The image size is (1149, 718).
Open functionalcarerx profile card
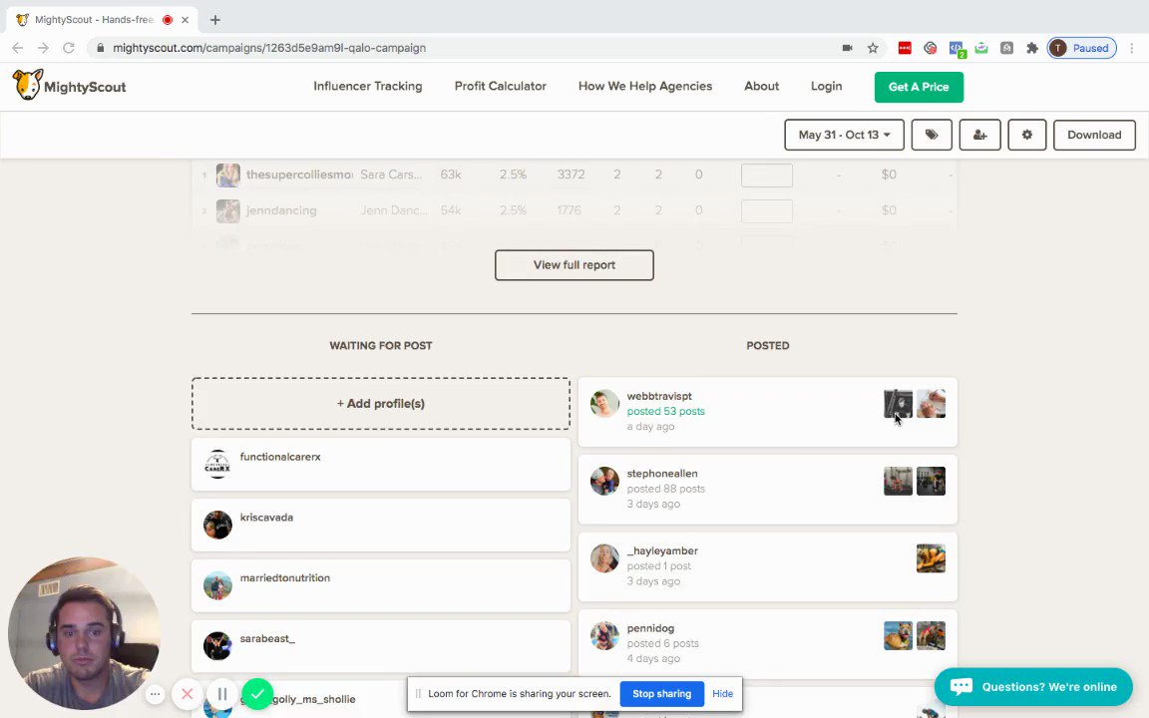381,465
